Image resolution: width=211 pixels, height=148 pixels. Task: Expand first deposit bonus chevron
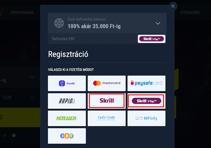[x=158, y=23]
